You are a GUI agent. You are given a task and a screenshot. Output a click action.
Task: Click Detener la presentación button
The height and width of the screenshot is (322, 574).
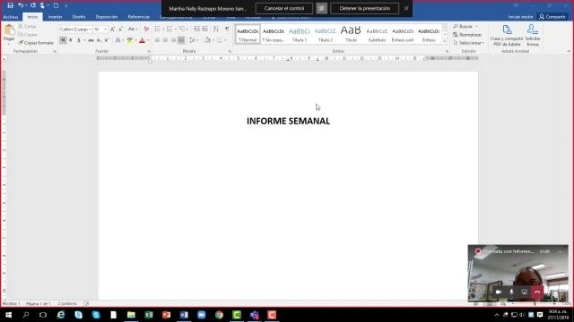point(365,8)
